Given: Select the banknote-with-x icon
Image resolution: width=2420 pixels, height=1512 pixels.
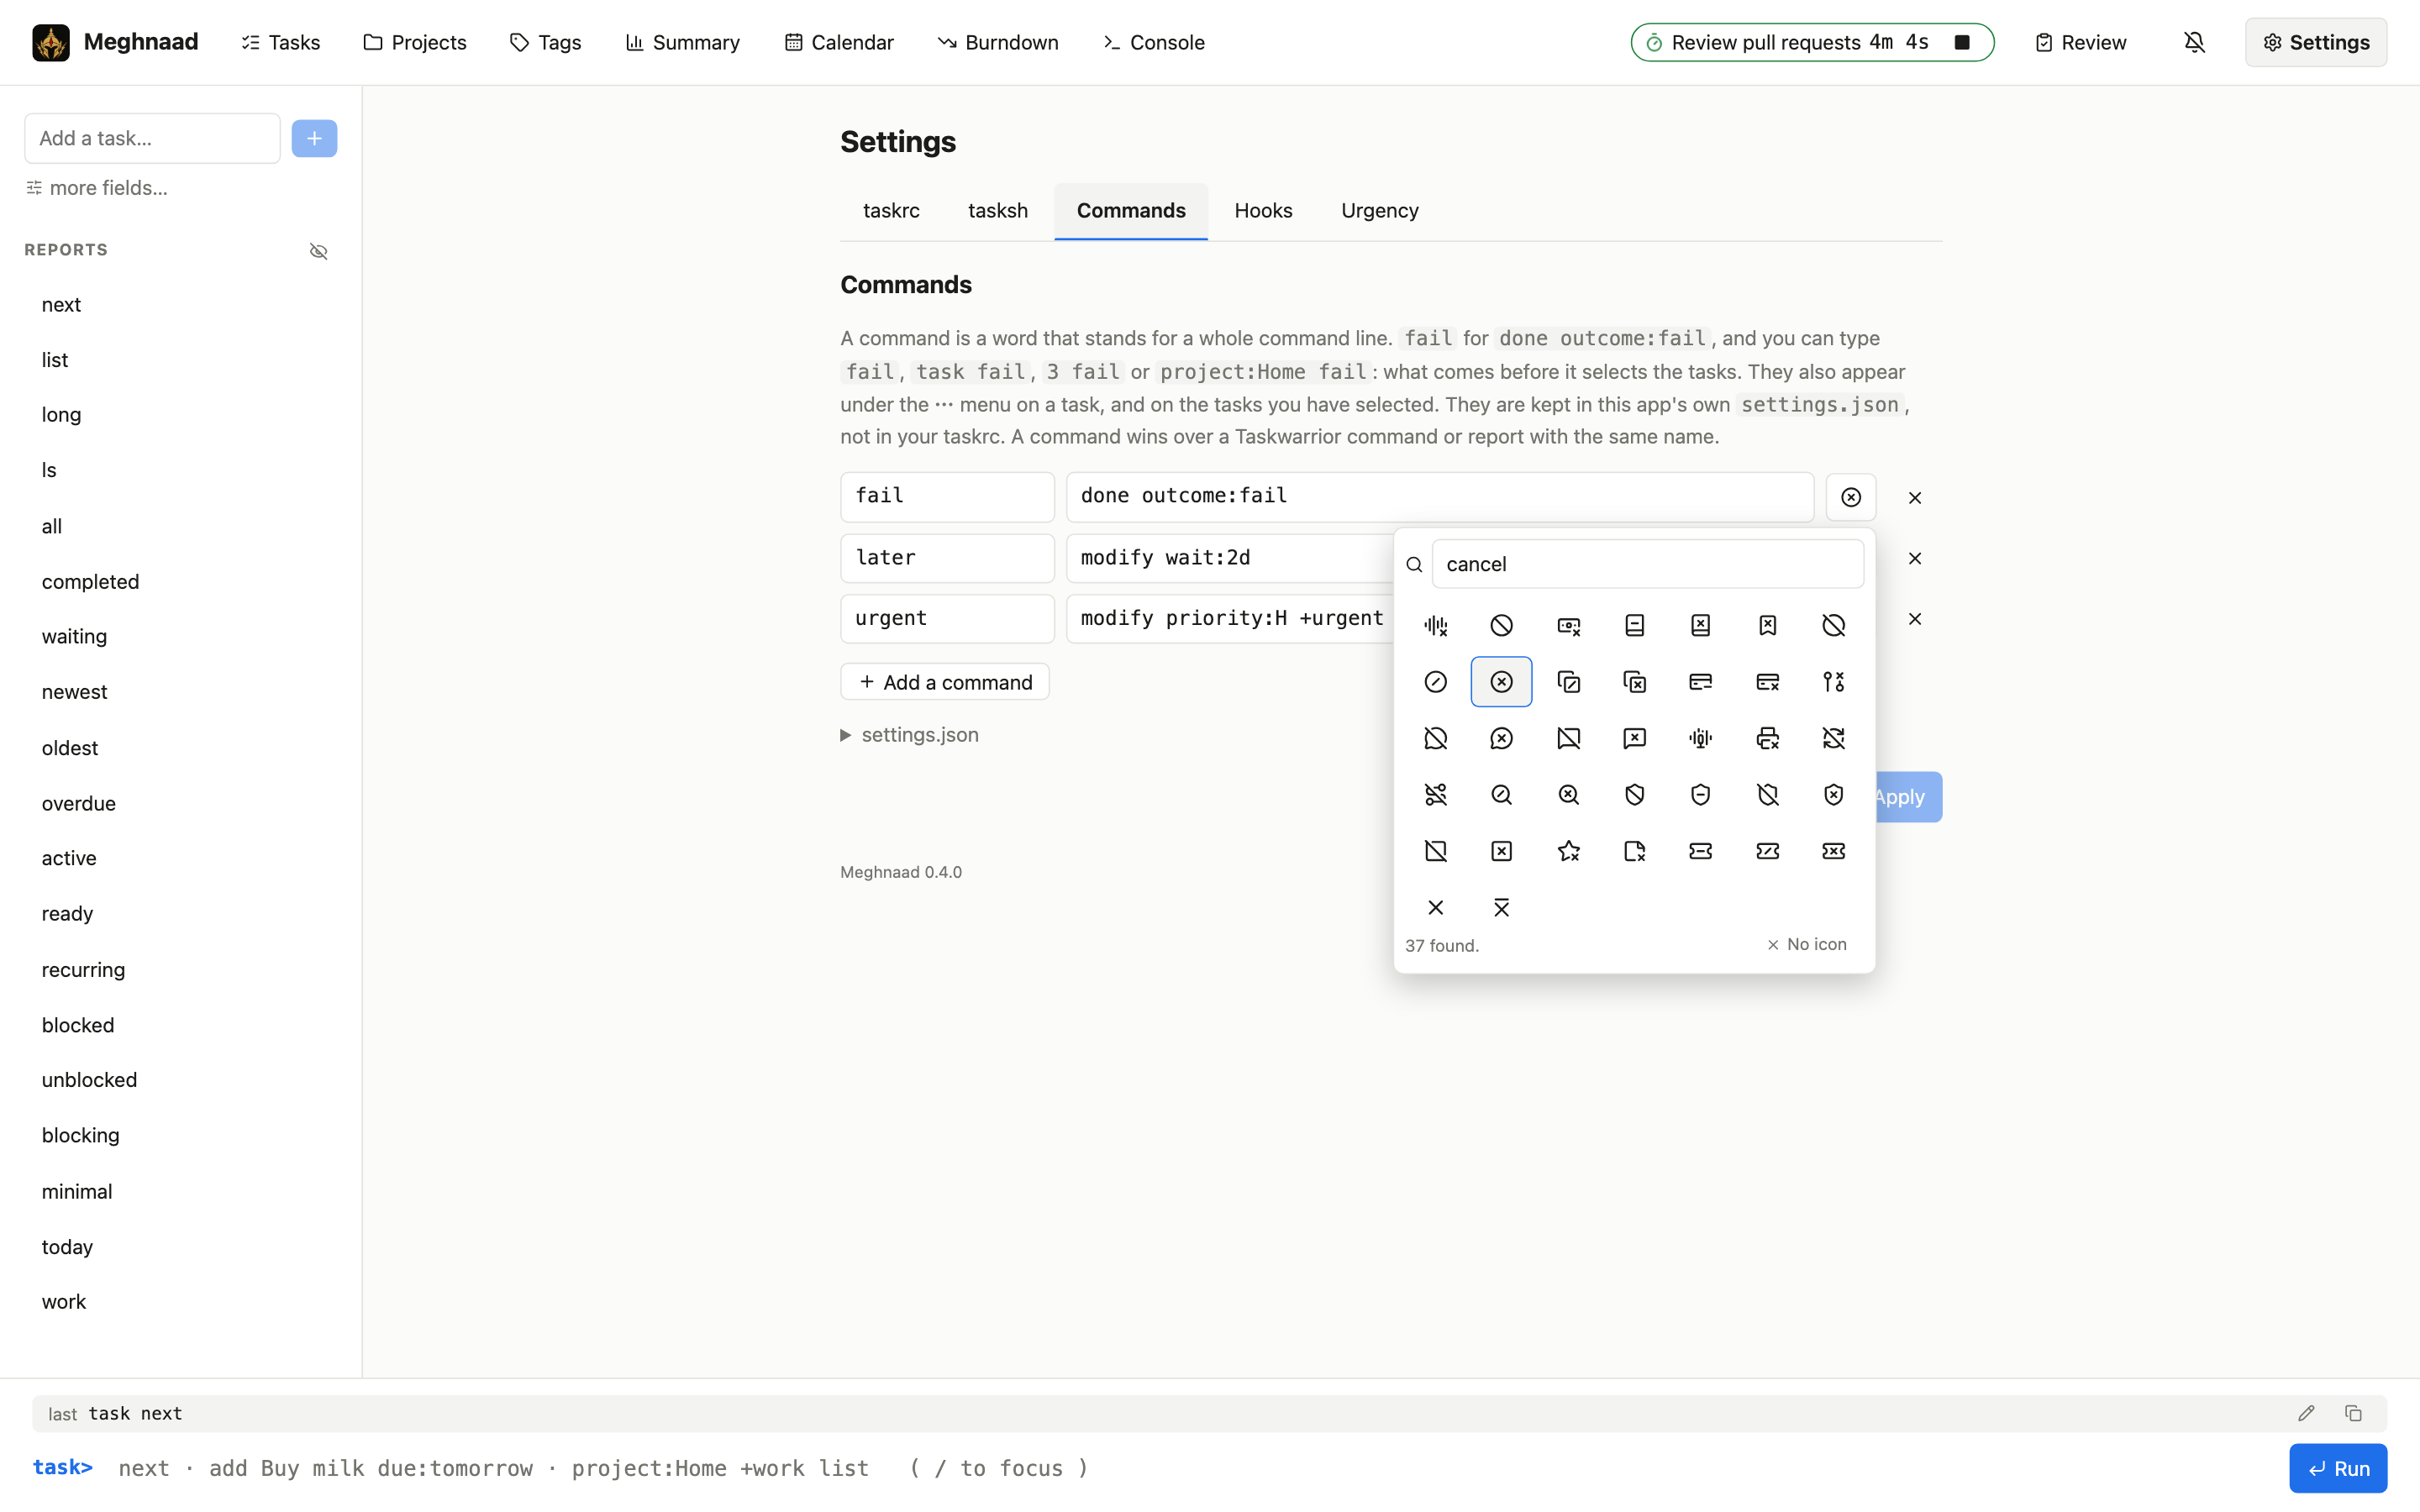Looking at the screenshot, I should click(x=1568, y=625).
